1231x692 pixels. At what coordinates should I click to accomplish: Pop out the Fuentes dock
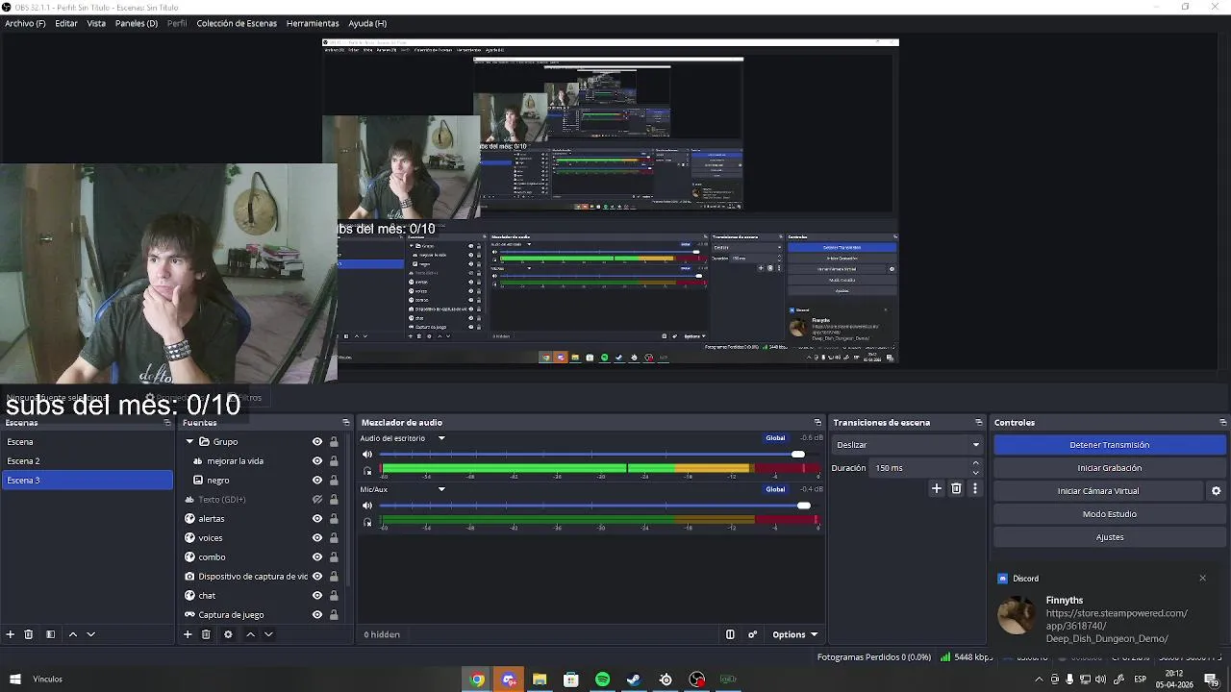[346, 423]
